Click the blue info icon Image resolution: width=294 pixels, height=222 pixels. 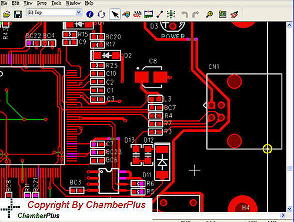click(x=90, y=14)
